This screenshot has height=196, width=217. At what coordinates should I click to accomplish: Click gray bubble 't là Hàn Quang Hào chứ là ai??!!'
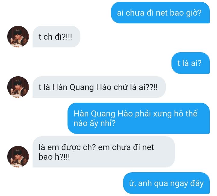pyautogui.click(x=99, y=87)
